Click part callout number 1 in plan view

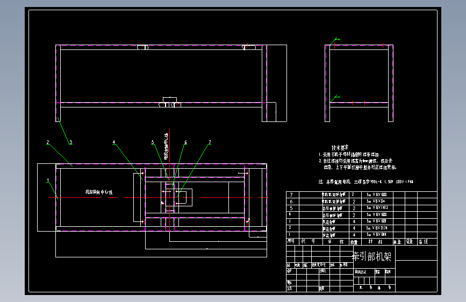[x=48, y=180]
